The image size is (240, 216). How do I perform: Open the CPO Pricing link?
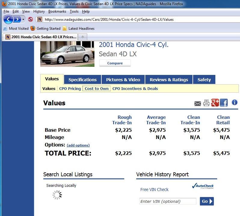click(x=70, y=88)
